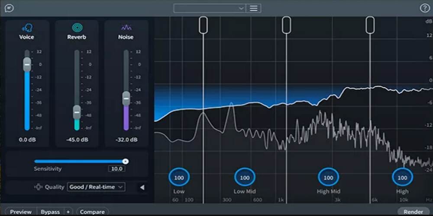The image size is (433, 216).
Task: Click the Low Mid band label
Action: pos(245,191)
